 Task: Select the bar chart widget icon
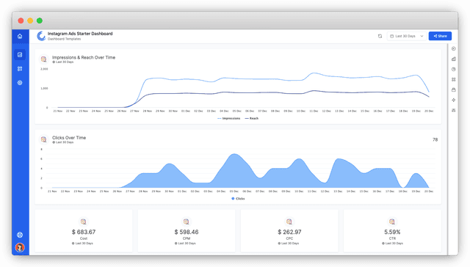click(x=454, y=59)
